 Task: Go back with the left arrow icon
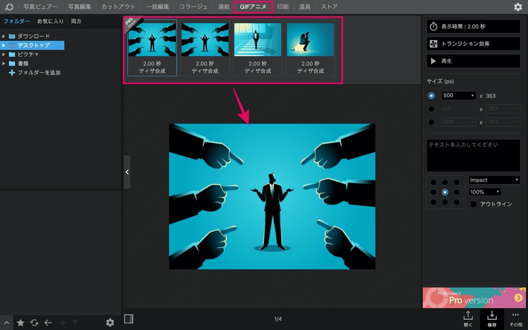48,323
